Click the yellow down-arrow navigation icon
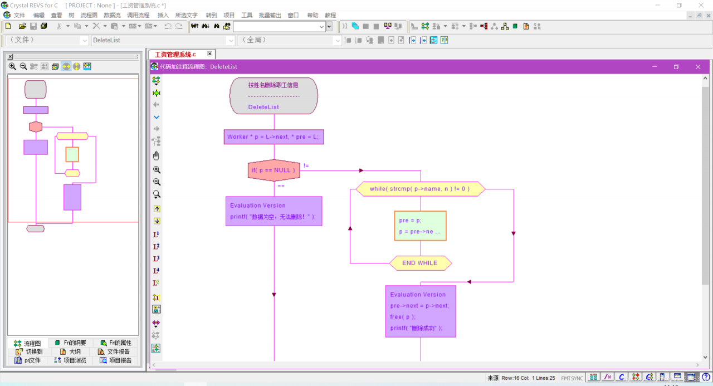Image resolution: width=713 pixels, height=386 pixels. (157, 221)
